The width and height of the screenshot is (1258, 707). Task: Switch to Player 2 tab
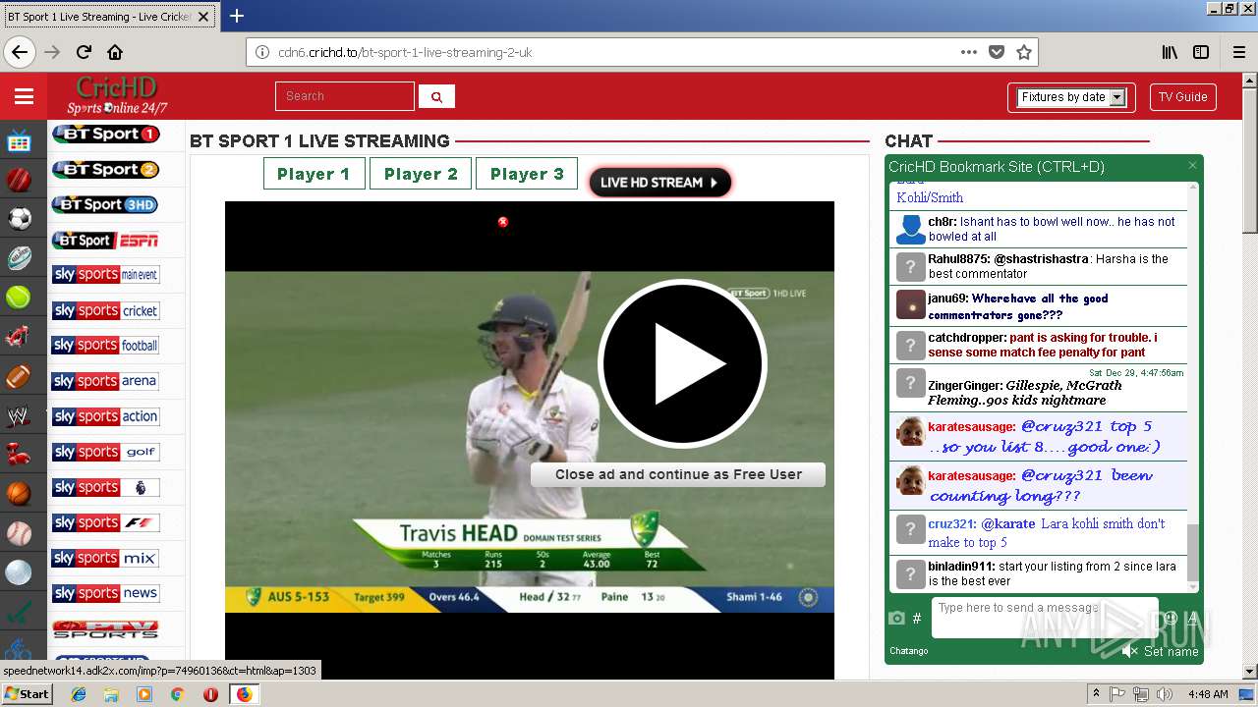tap(421, 174)
